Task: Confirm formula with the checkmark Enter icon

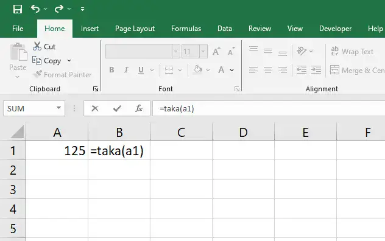Action: (x=117, y=108)
